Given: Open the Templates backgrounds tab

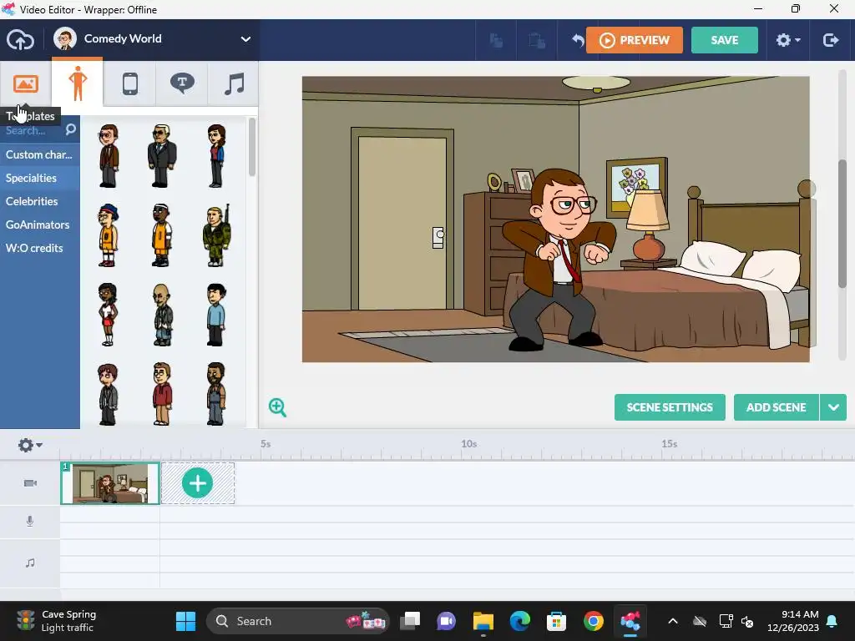Looking at the screenshot, I should click(26, 84).
